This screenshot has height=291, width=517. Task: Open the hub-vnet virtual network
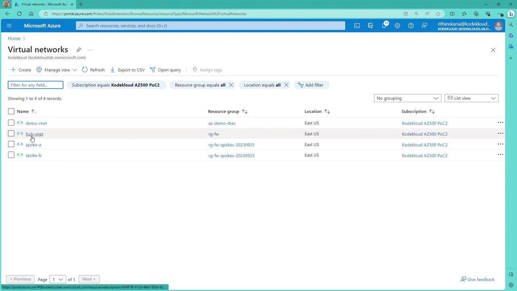(34, 134)
